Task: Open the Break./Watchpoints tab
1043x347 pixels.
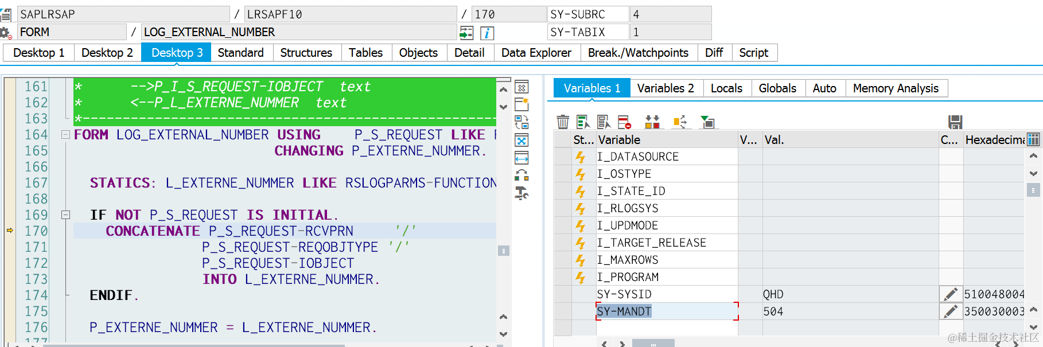Action: [638, 53]
